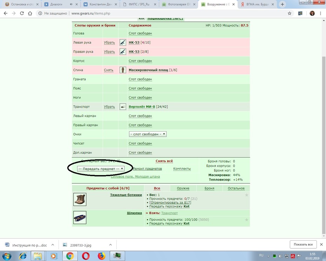Launch Internet Explorer from the taskbar
Viewport: 326px width, 261px height.
click(22, 256)
